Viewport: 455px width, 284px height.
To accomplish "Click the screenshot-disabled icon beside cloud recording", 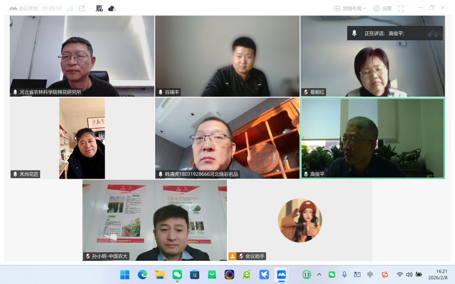I will (x=99, y=8).
